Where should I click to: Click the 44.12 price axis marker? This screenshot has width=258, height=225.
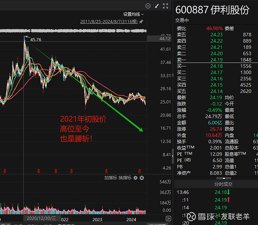tap(165, 39)
